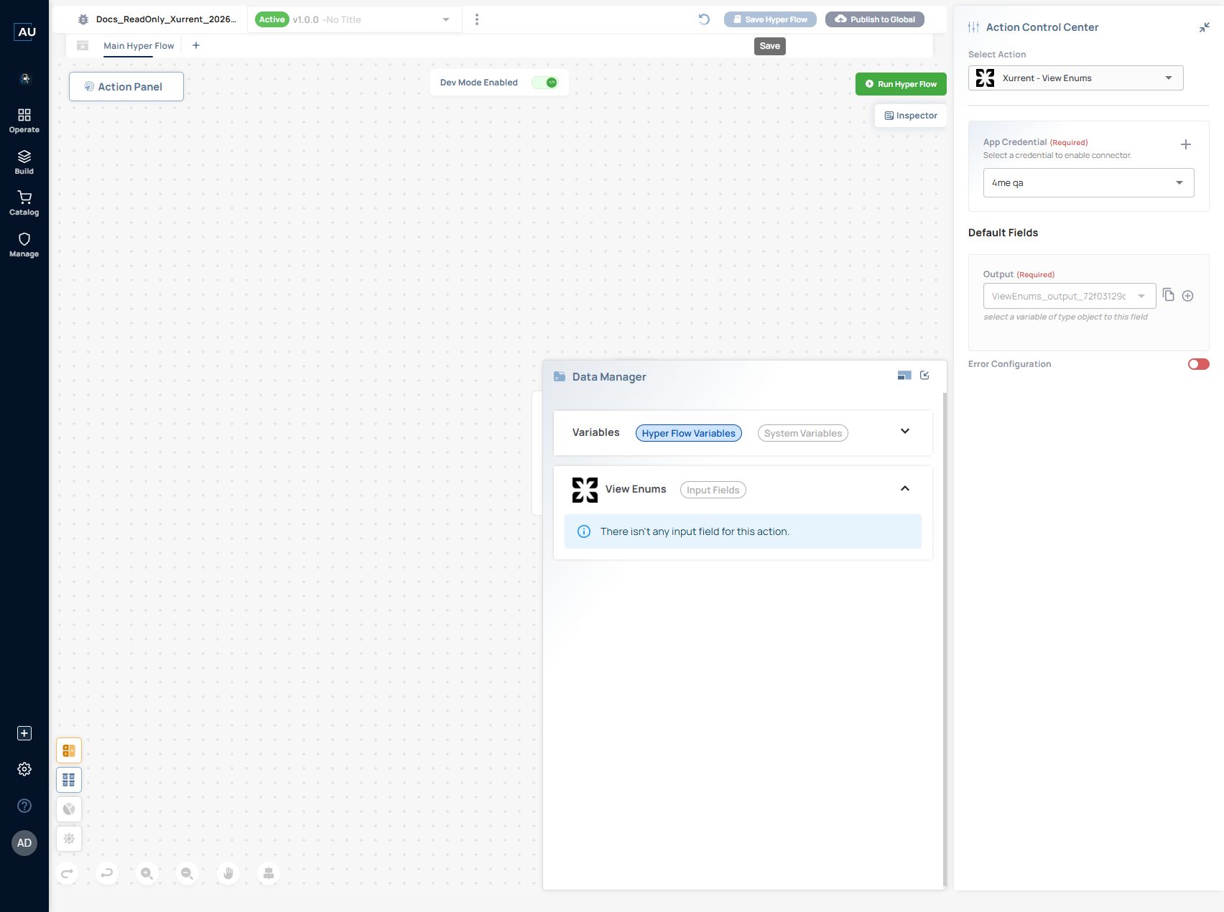Open the Output variable dropdown
The width and height of the screenshot is (1224, 912).
click(x=1070, y=296)
